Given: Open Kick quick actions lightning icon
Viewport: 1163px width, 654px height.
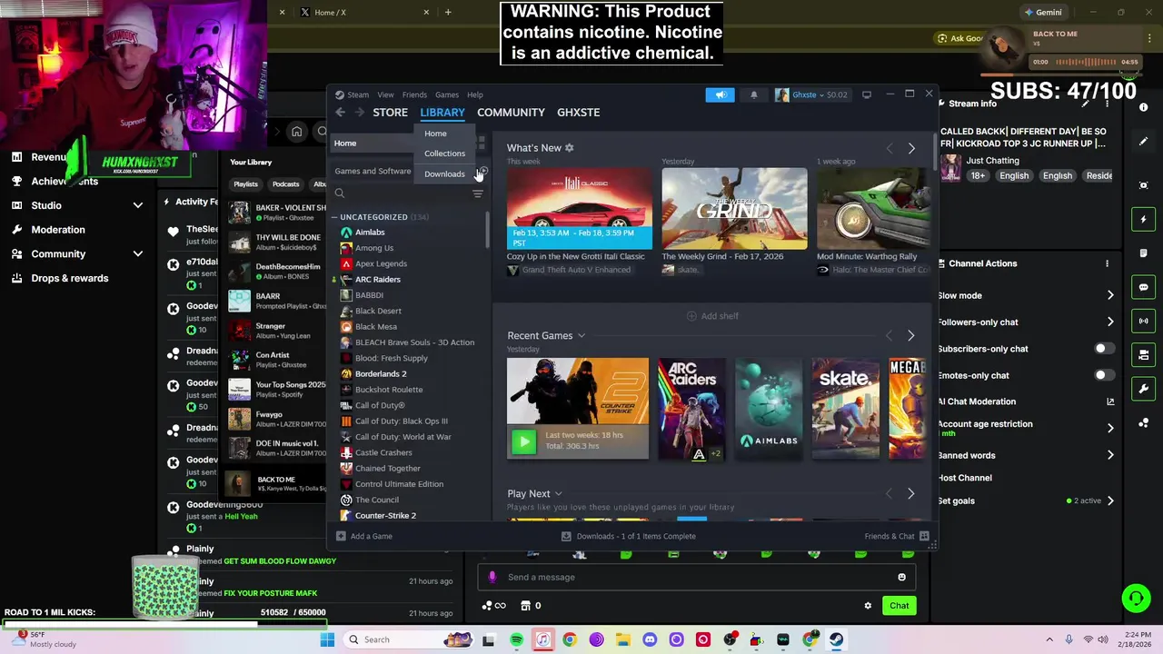Looking at the screenshot, I should [x=1144, y=220].
